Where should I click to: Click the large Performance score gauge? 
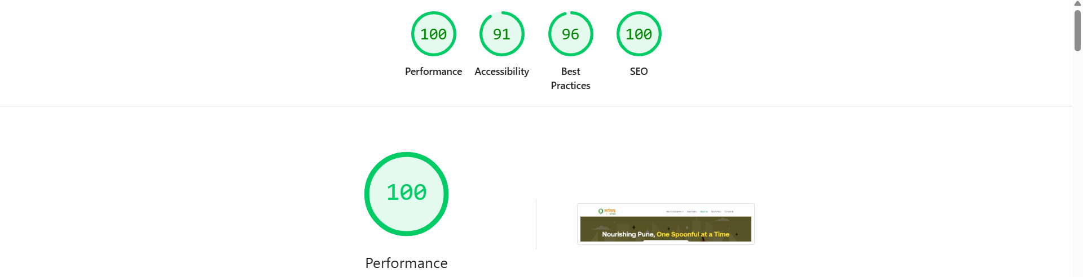[406, 194]
